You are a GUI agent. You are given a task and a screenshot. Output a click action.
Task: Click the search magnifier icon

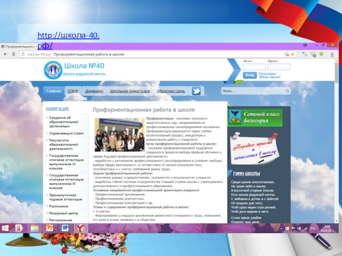click(x=287, y=91)
